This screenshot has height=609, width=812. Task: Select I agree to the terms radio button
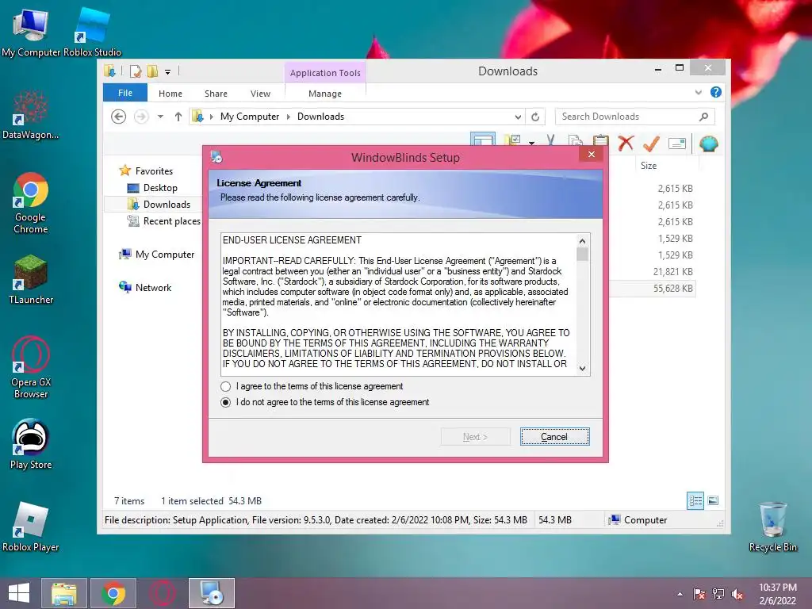click(225, 386)
